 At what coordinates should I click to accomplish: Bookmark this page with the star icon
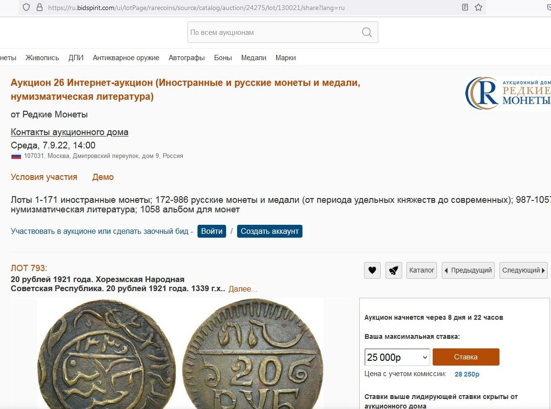[x=478, y=7]
